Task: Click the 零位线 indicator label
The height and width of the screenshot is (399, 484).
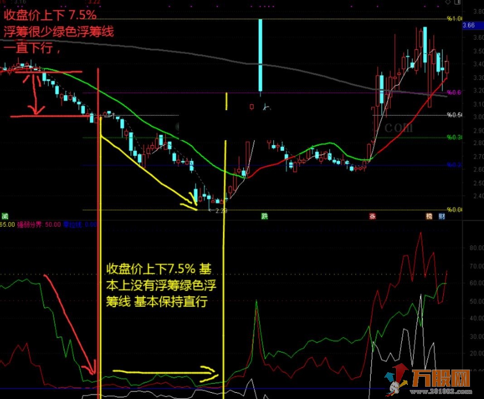Action: tap(80, 224)
